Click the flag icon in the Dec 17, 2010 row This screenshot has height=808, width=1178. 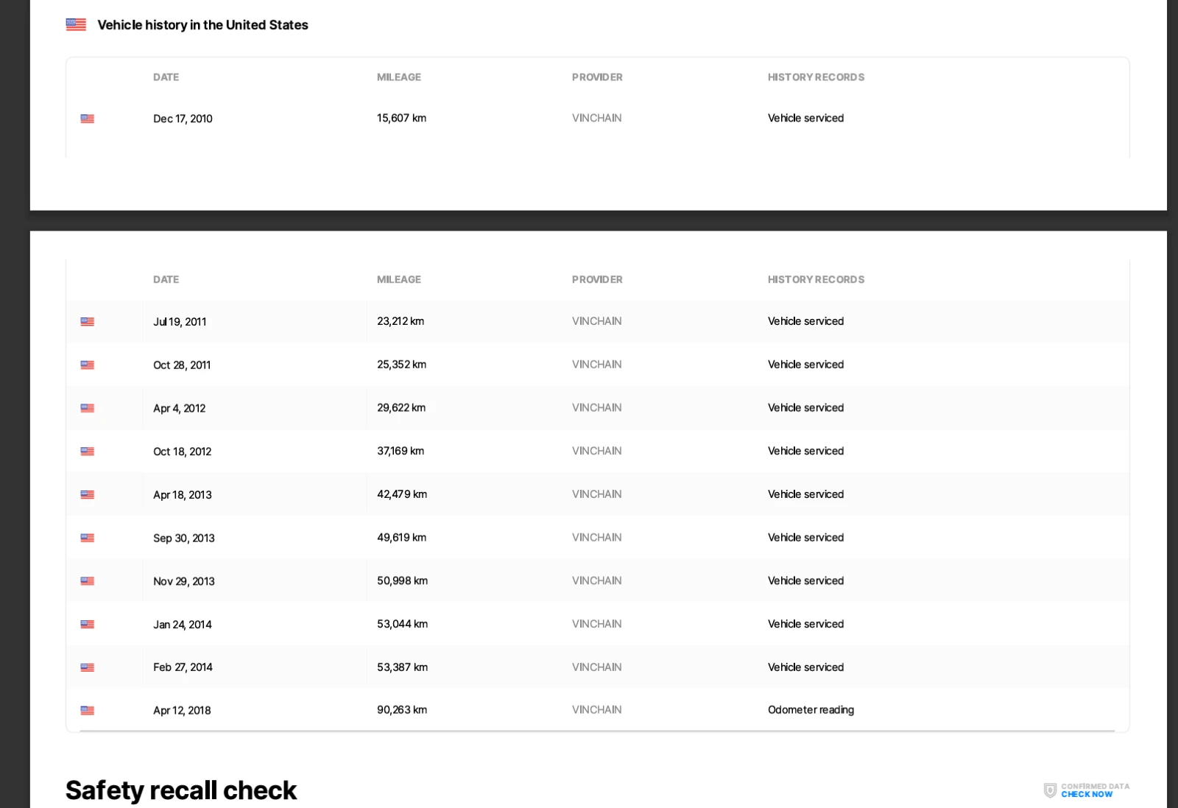87,119
